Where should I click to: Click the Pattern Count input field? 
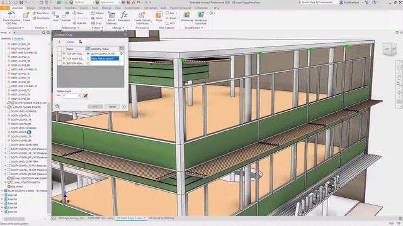72,96
